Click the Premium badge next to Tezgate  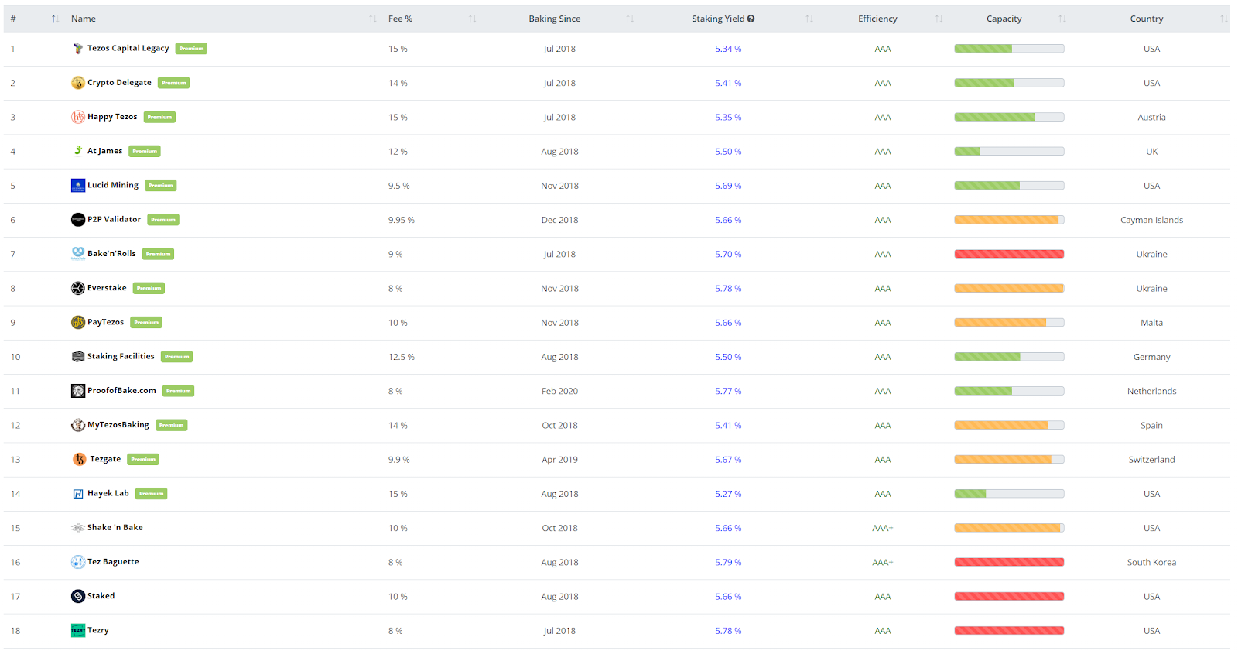click(x=143, y=460)
